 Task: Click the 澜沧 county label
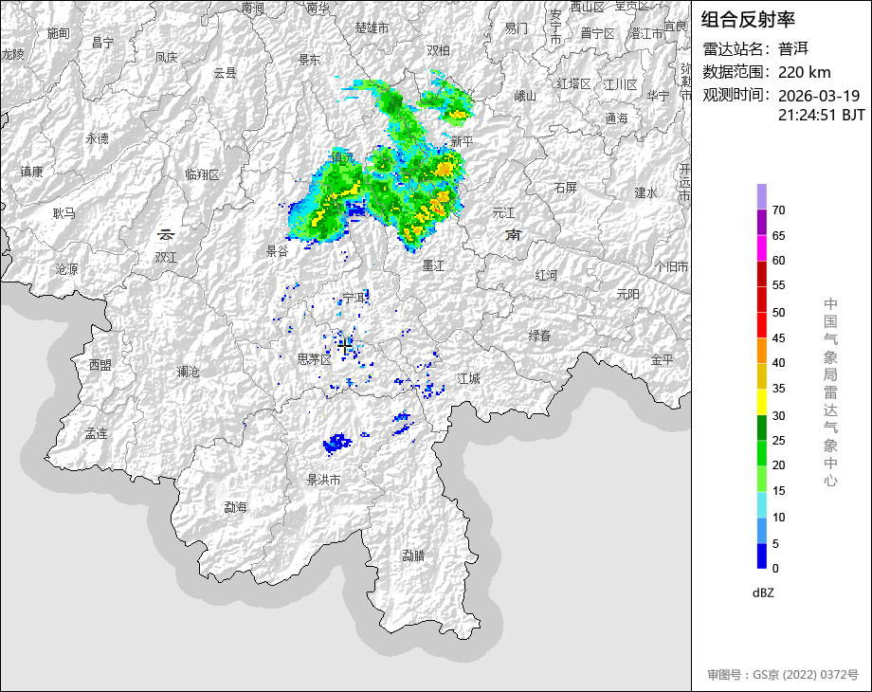[189, 372]
